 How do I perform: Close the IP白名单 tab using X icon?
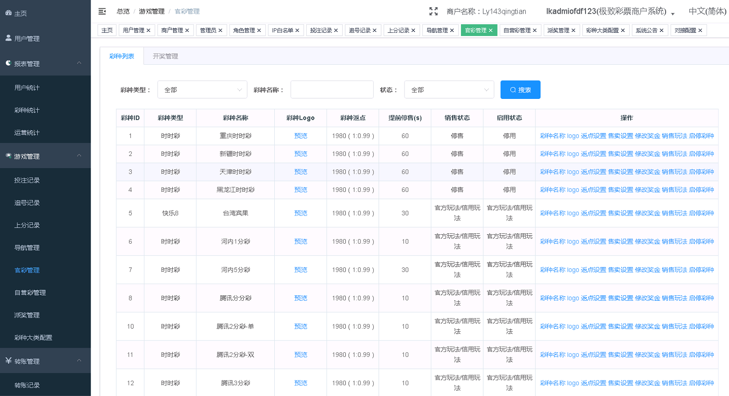coord(297,31)
